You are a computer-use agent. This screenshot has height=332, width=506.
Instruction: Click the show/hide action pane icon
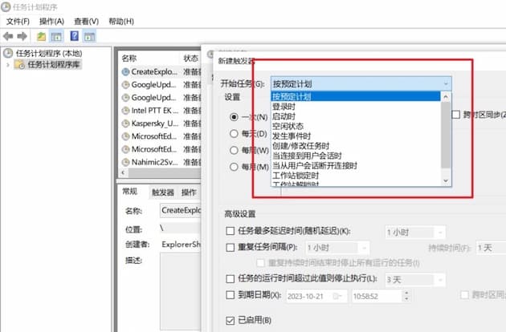click(89, 36)
